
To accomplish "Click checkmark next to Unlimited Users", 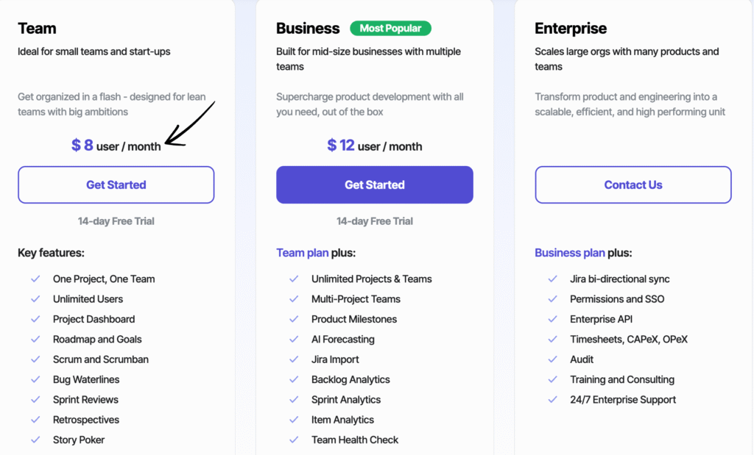I will point(35,299).
